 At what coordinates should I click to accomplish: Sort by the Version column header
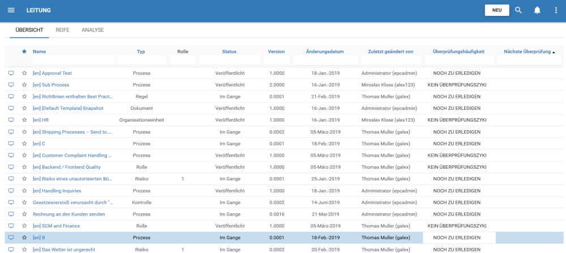point(276,52)
